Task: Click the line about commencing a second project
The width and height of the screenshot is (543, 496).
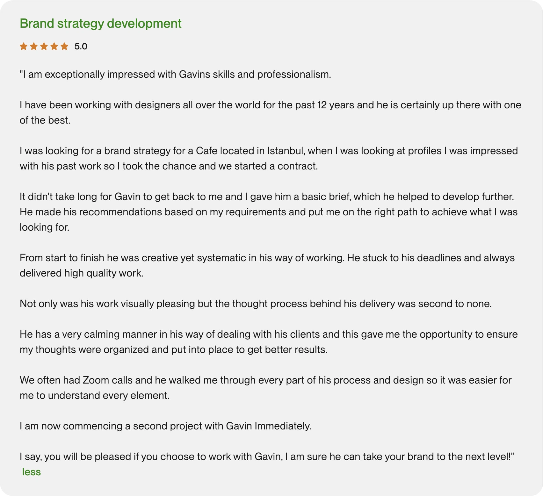Action: pos(165,426)
